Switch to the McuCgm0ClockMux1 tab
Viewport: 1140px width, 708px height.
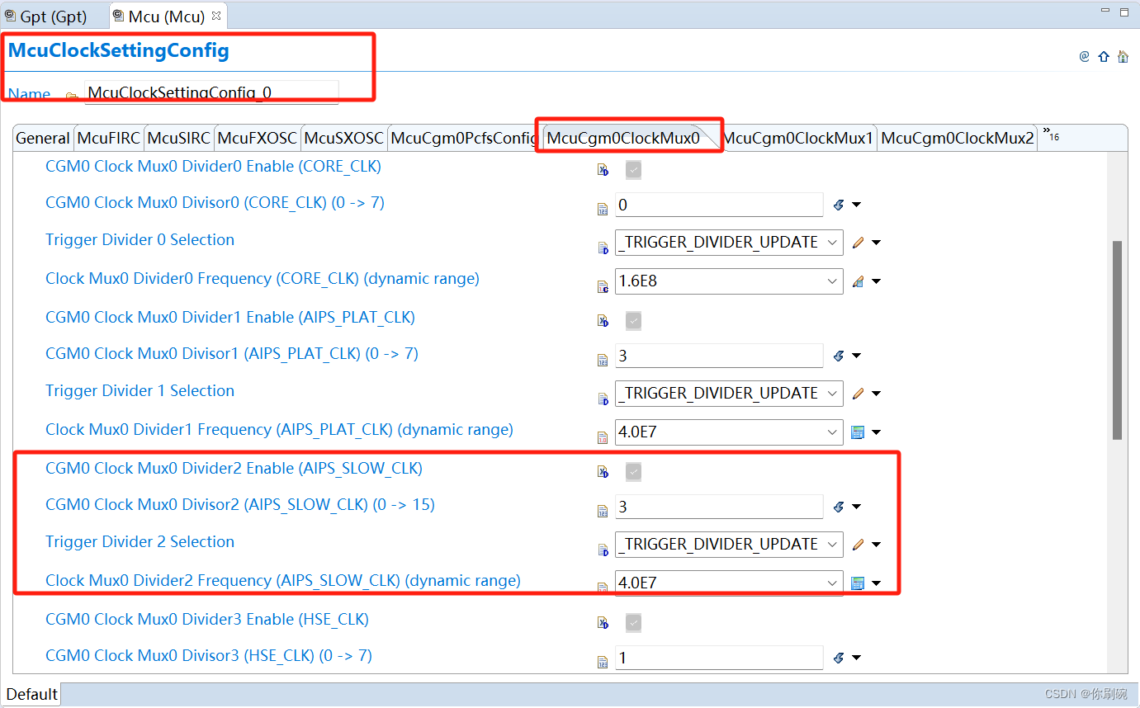[x=799, y=137]
